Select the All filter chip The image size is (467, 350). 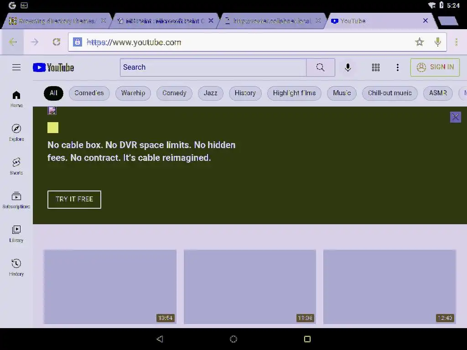pyautogui.click(x=54, y=93)
